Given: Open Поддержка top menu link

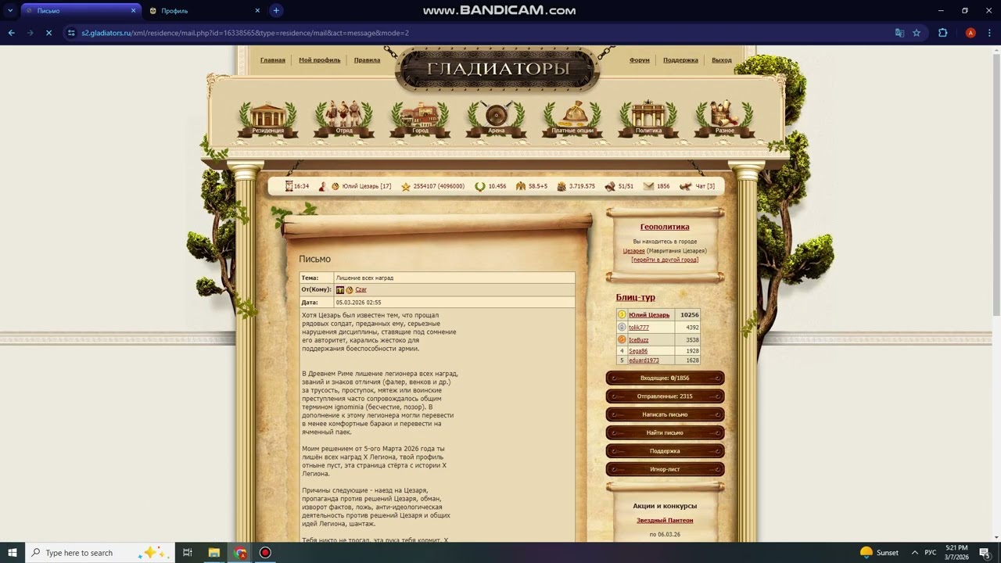Looking at the screenshot, I should [680, 59].
